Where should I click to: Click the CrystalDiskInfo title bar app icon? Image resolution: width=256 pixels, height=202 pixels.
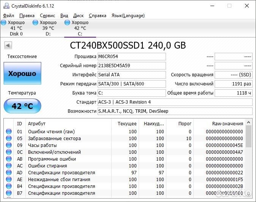point(6,6)
